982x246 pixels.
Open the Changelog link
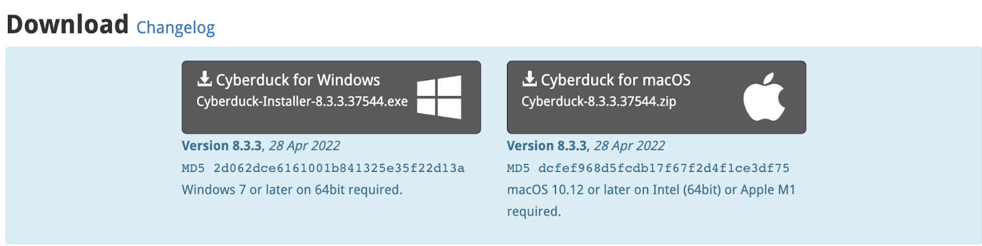coord(176,28)
